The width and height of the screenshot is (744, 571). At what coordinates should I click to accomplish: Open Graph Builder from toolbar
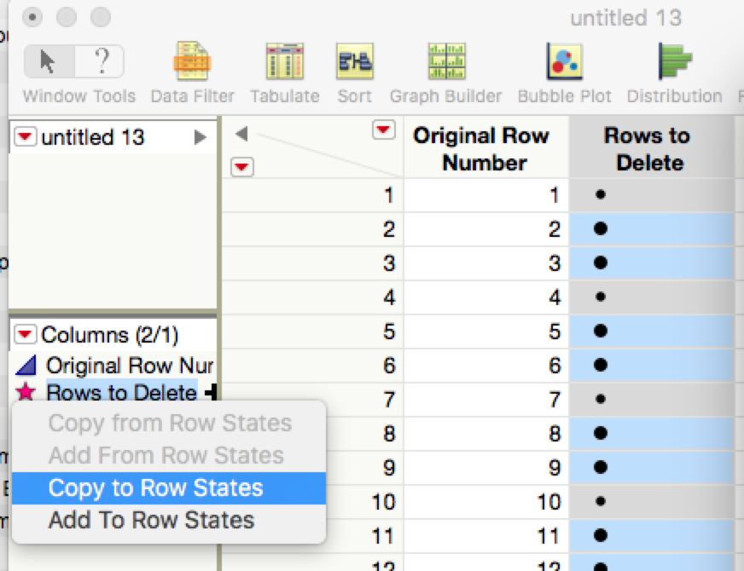tap(445, 63)
